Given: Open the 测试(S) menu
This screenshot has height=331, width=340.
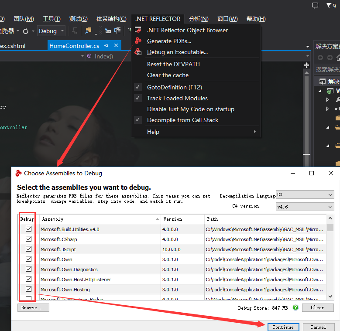Looking at the screenshot, I should point(78,19).
